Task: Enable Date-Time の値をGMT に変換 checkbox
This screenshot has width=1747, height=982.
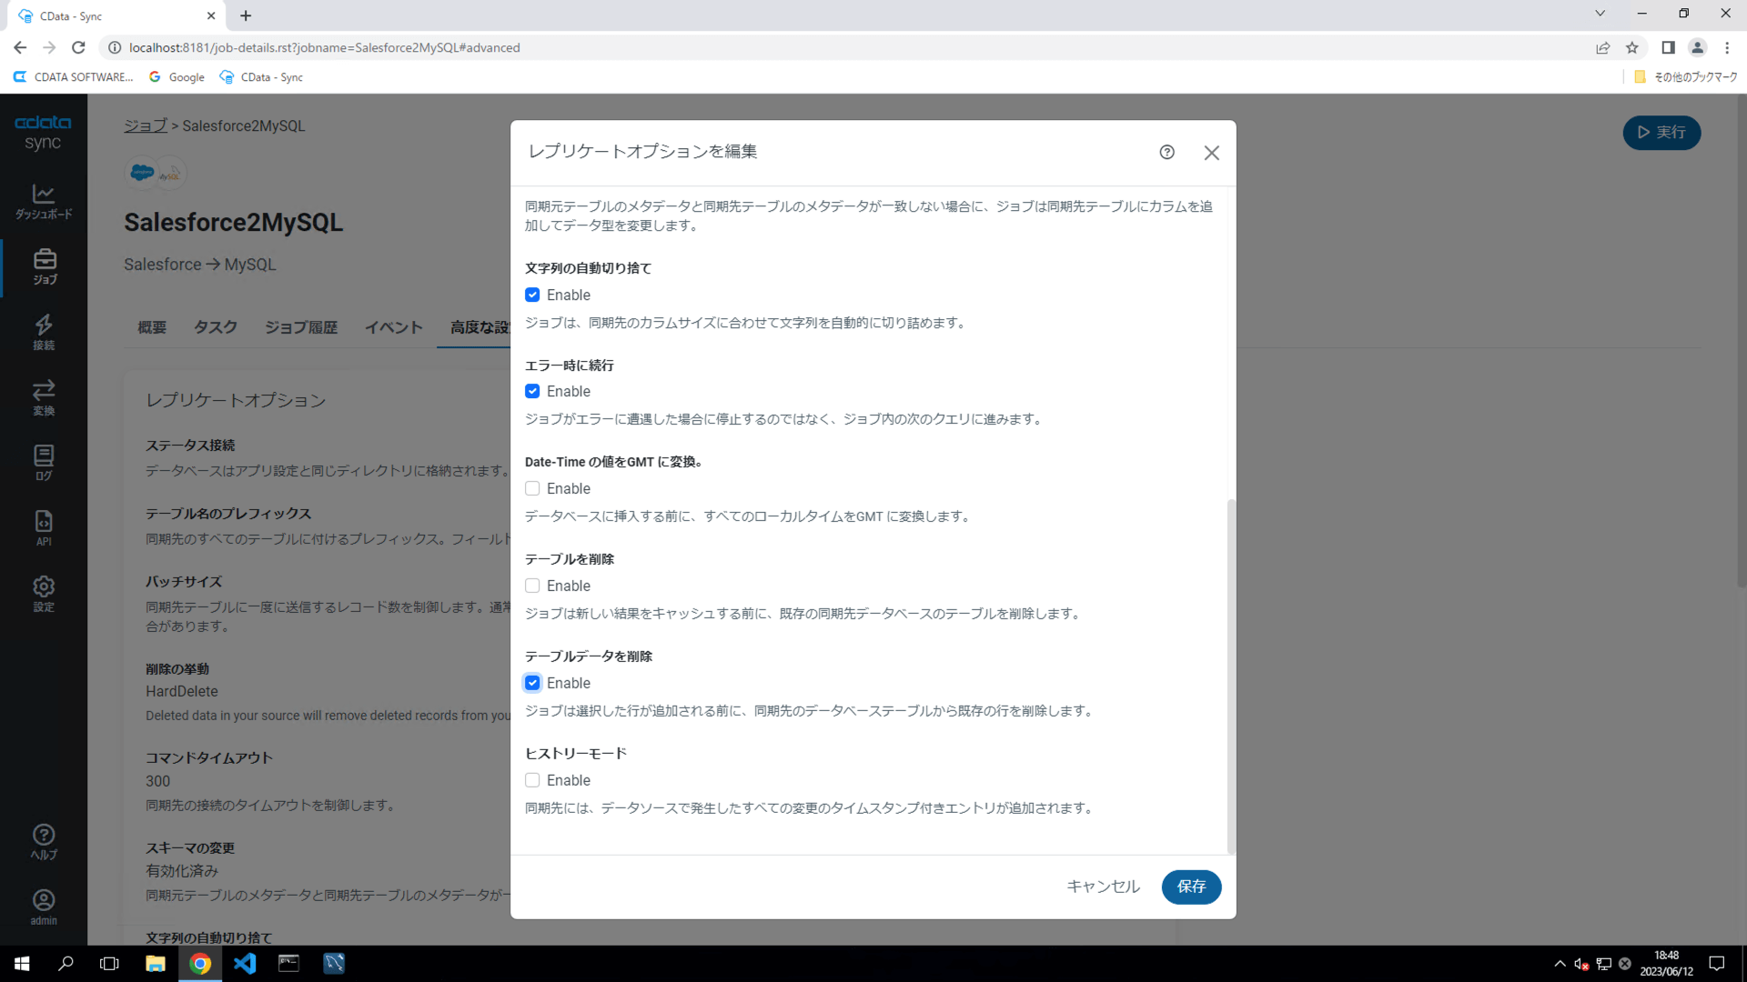Action: [x=532, y=488]
